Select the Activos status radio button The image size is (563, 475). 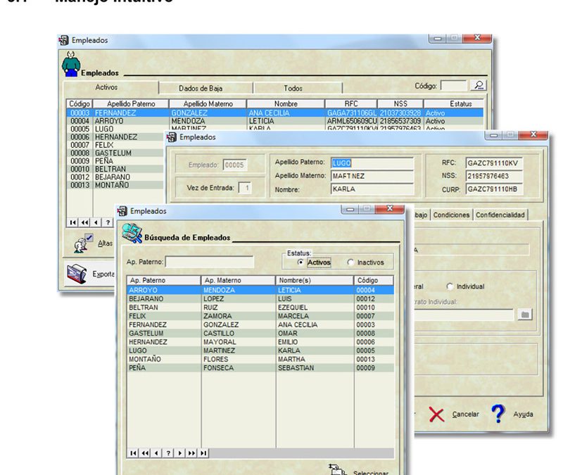click(301, 262)
